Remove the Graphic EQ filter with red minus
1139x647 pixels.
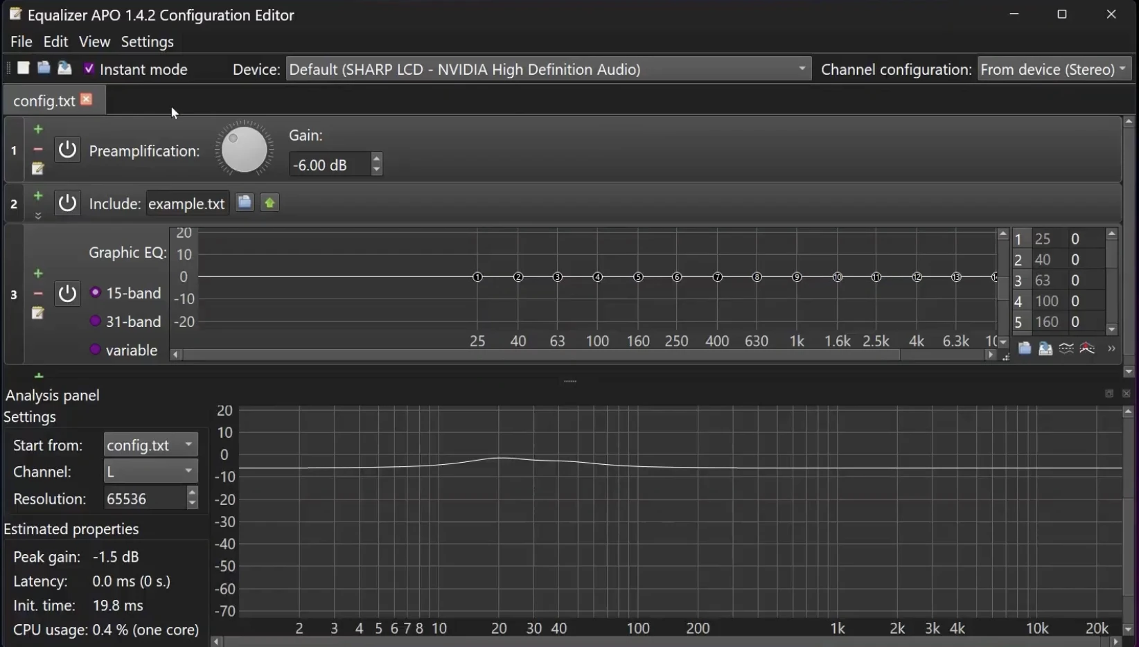click(x=38, y=294)
